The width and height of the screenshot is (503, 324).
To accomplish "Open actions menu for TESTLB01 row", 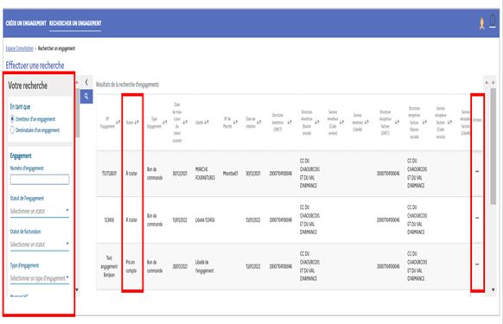I will 477,172.
